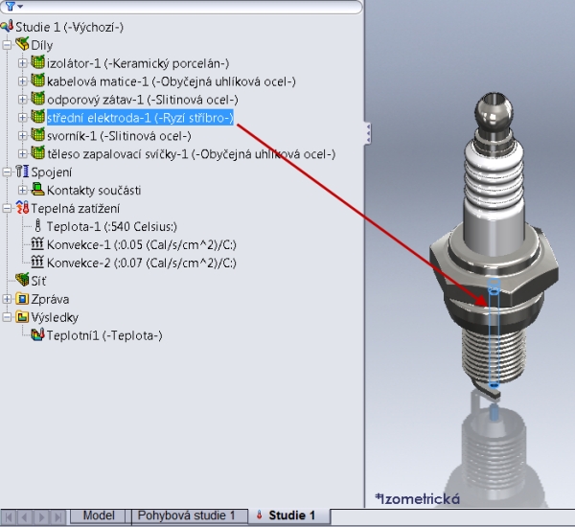Image resolution: width=575 pixels, height=527 pixels.
Task: Select 'odporový zátav-1 (-Slitinová ocel-)' row
Action: pyautogui.click(x=143, y=100)
